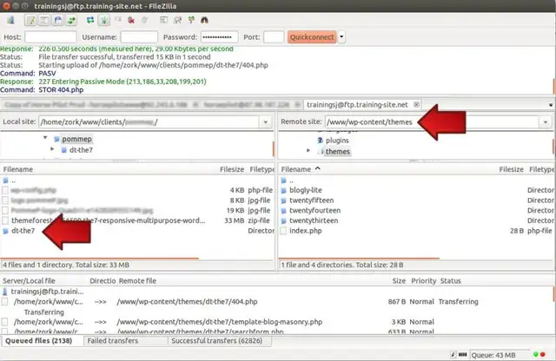Click into the Host field
Screen dimensions: 556x361
[50, 36]
